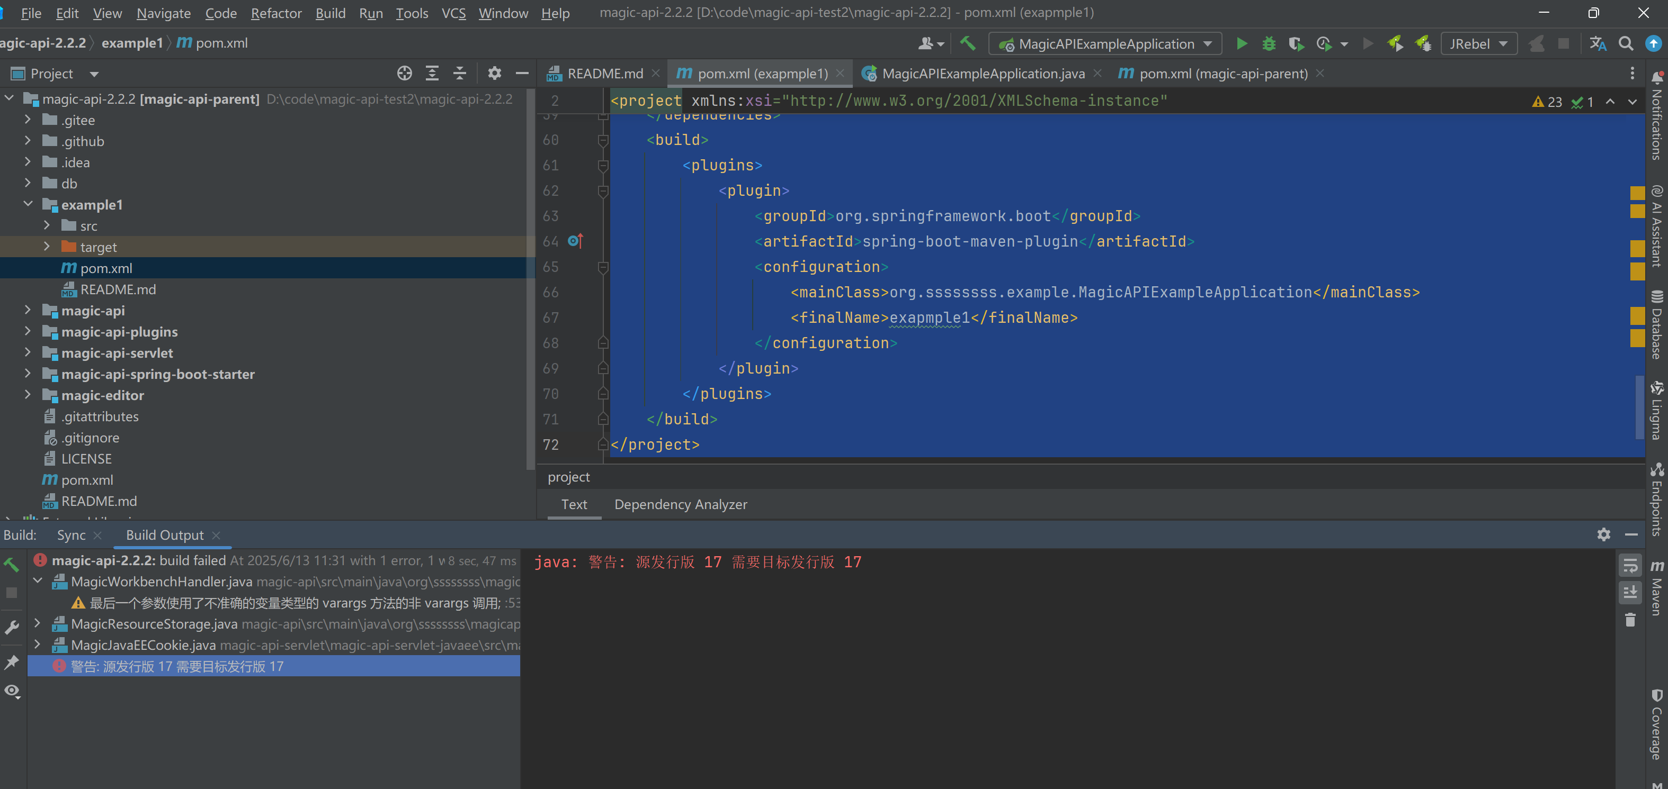Toggle the eye view filter in the Build panel
The width and height of the screenshot is (1668, 789).
pyautogui.click(x=12, y=691)
